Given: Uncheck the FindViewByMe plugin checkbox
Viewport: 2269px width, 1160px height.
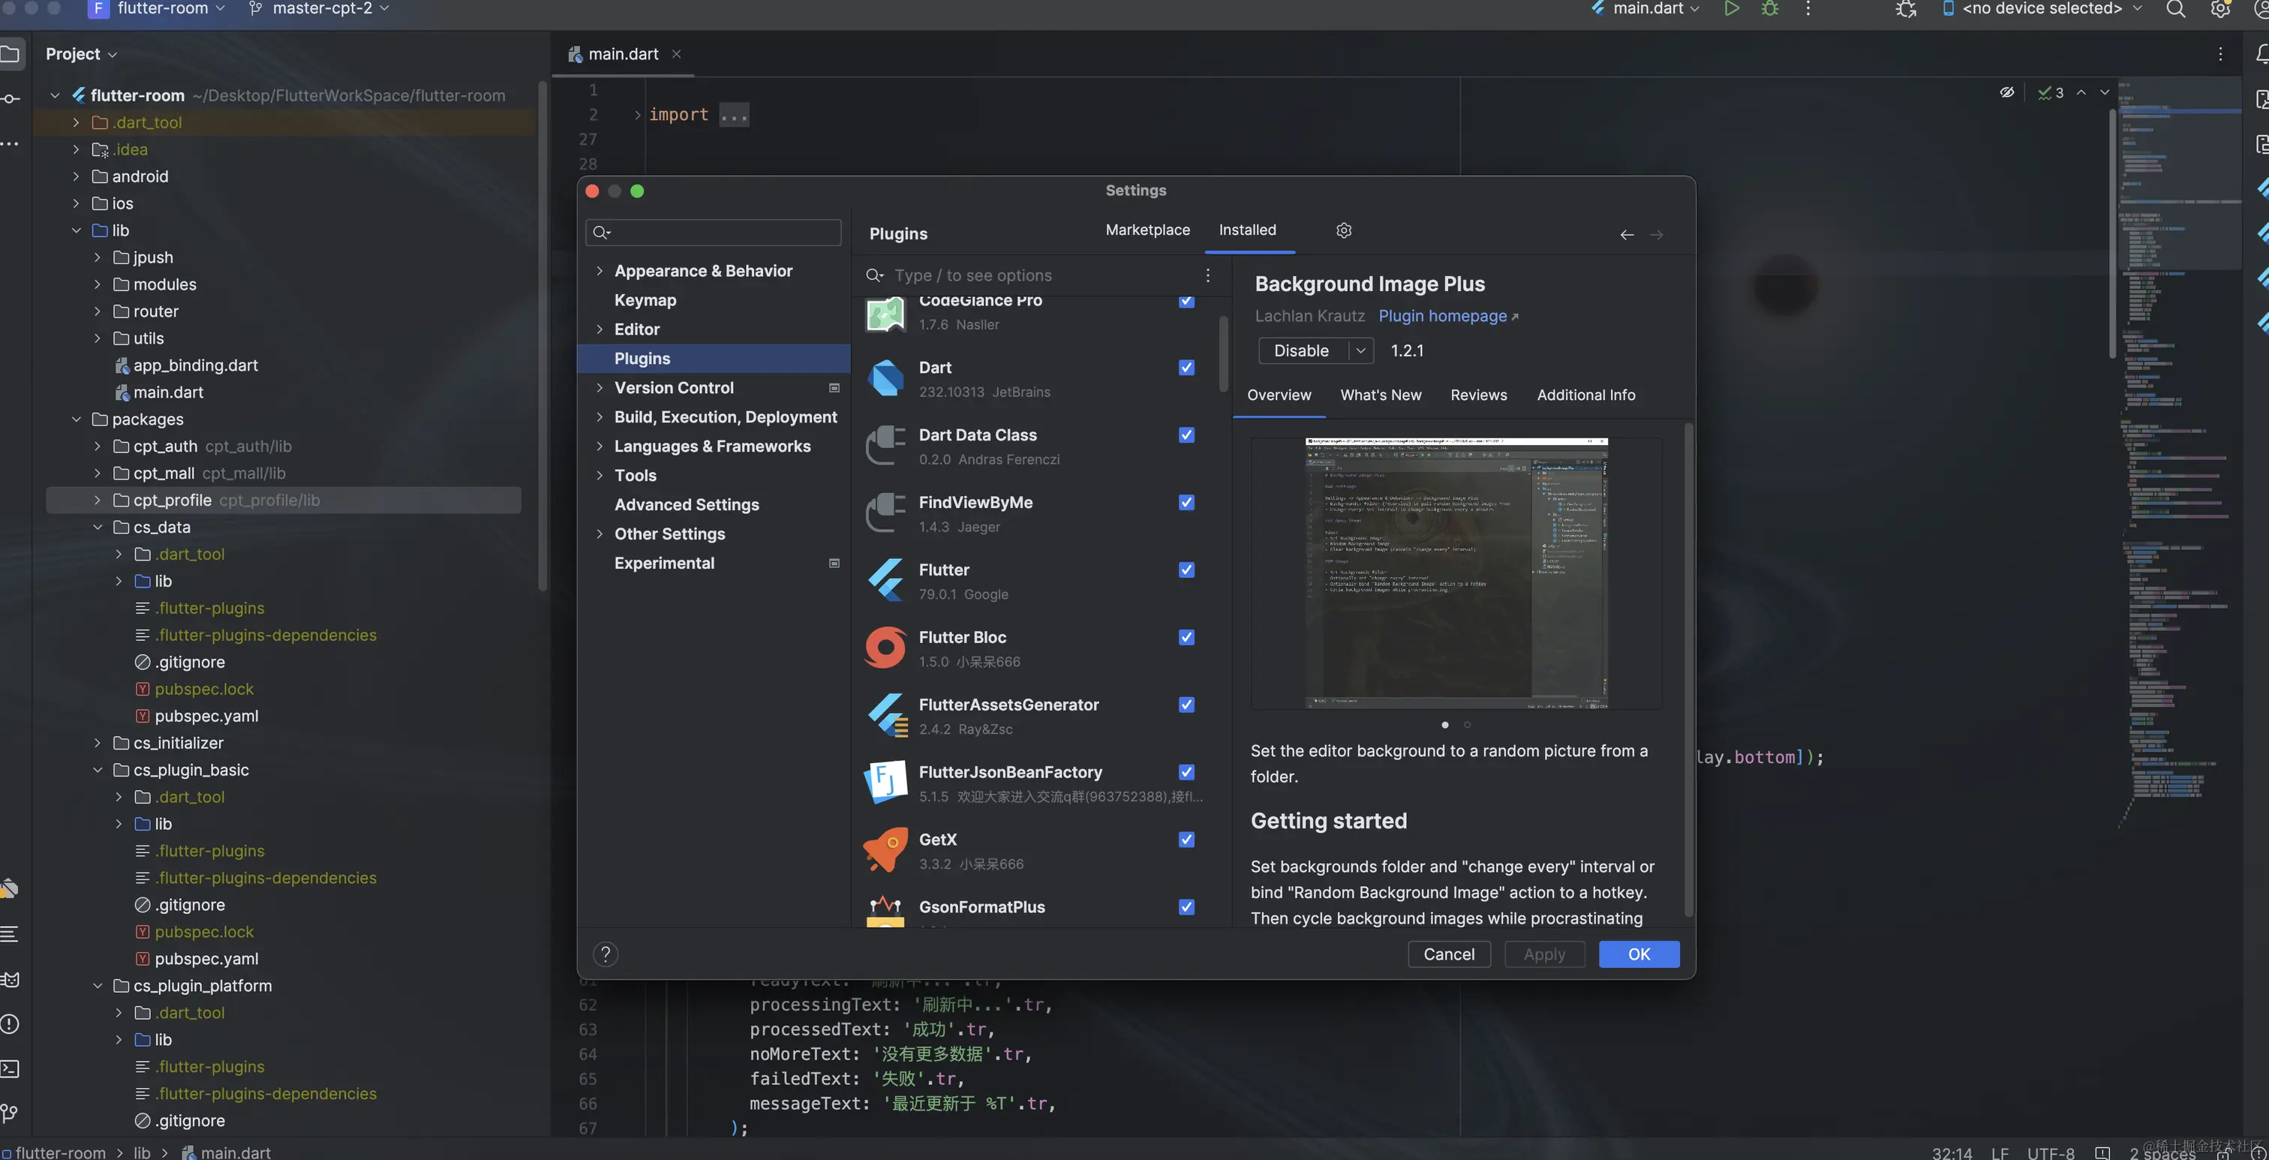Looking at the screenshot, I should (x=1186, y=503).
